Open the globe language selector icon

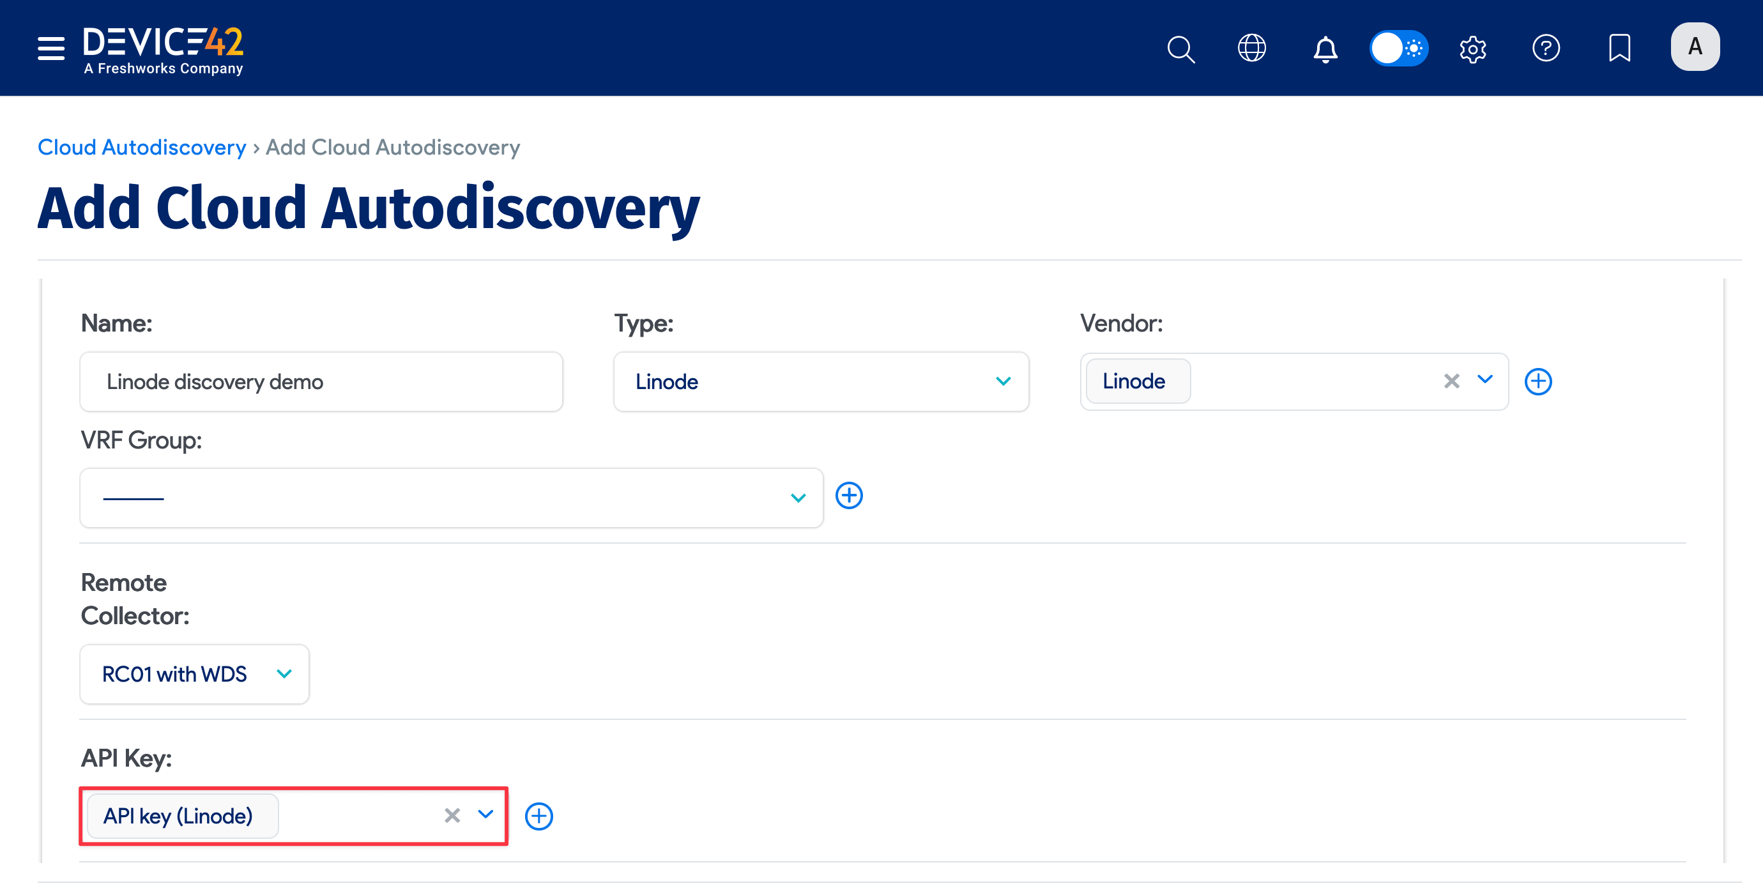pos(1252,48)
